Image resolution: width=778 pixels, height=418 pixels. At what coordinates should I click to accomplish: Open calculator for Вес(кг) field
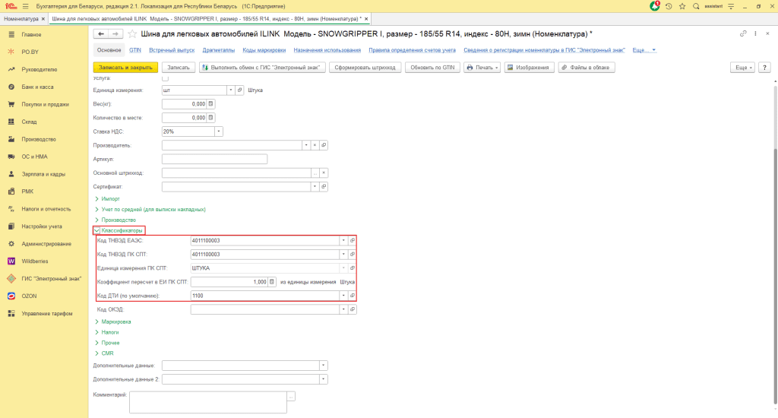(x=210, y=104)
